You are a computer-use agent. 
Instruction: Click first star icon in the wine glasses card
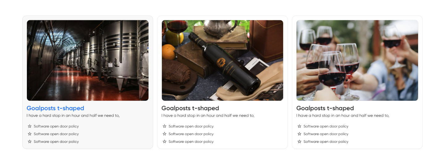pyautogui.click(x=299, y=126)
